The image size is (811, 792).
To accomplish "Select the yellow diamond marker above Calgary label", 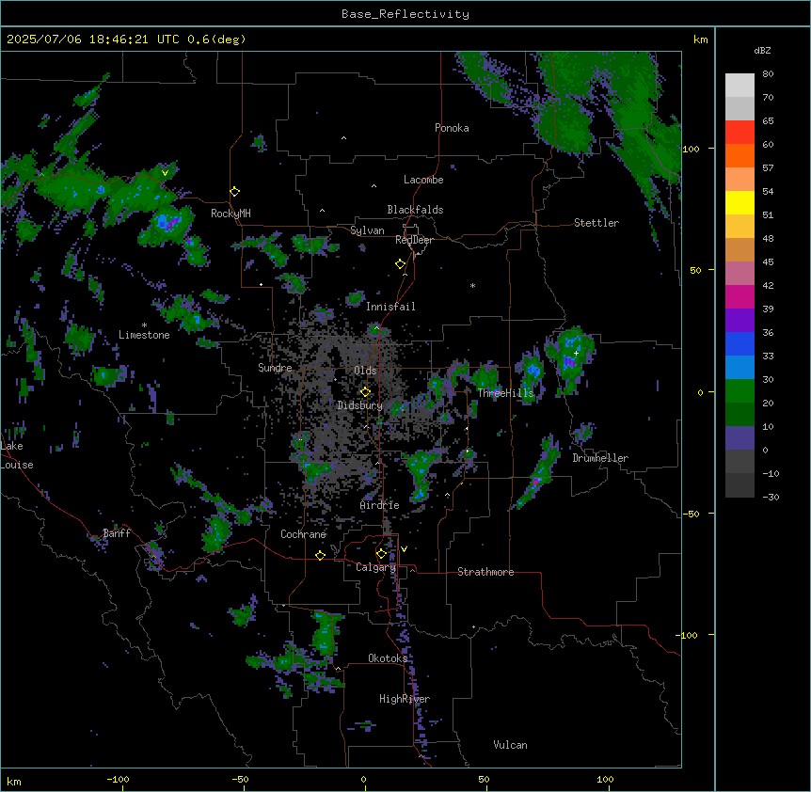I will click(381, 554).
